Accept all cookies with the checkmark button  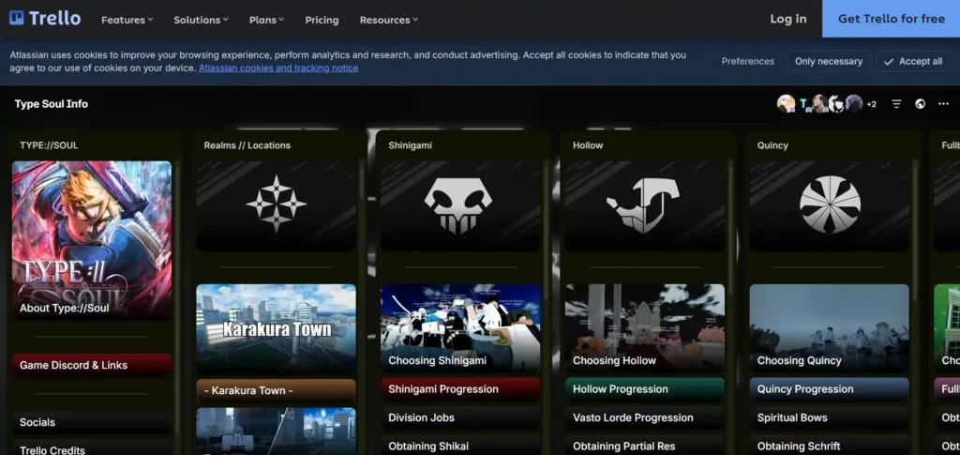[912, 62]
